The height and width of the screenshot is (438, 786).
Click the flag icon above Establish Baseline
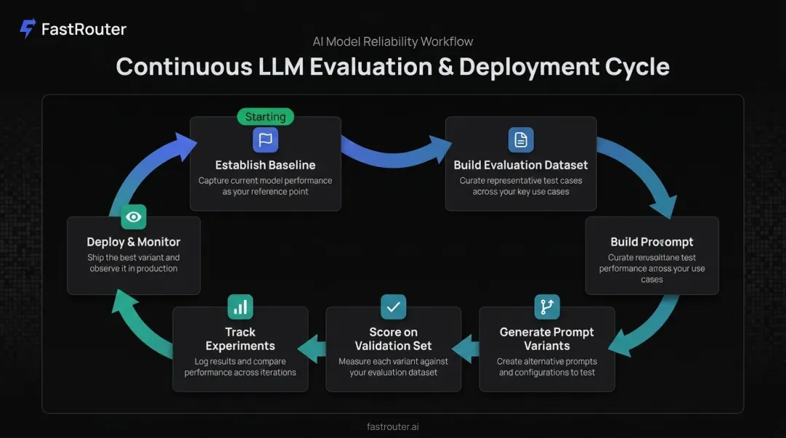265,139
